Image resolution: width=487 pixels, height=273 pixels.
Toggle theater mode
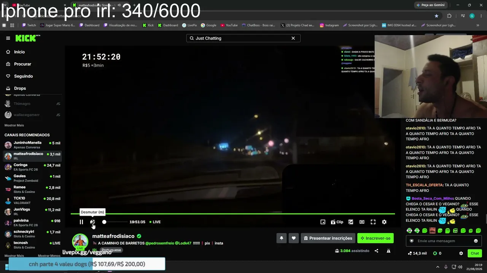pos(362,222)
